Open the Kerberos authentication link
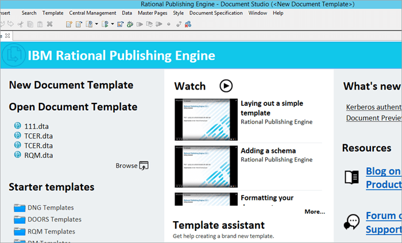The height and width of the screenshot is (243, 402). (374, 107)
